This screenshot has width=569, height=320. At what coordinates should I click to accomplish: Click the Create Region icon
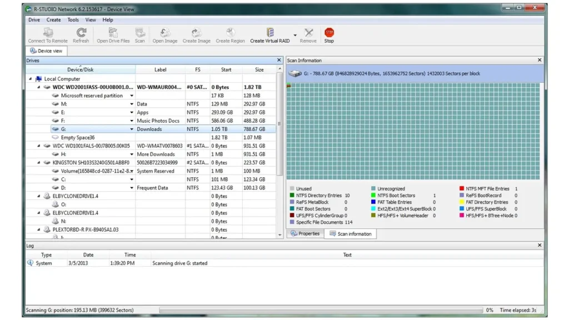click(x=230, y=33)
